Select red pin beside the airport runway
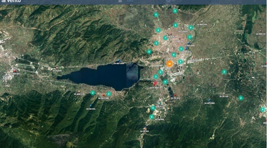This screenshot has height=148, width=267. coord(15,71)
